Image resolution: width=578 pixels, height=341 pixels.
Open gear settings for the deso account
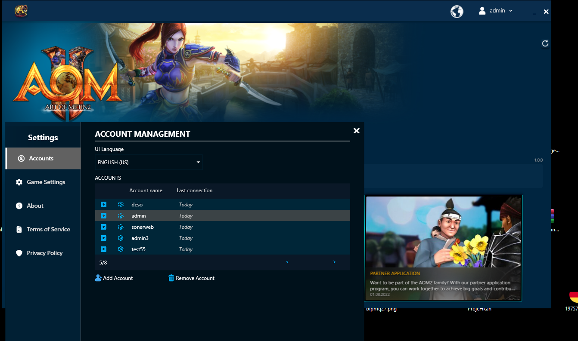121,205
